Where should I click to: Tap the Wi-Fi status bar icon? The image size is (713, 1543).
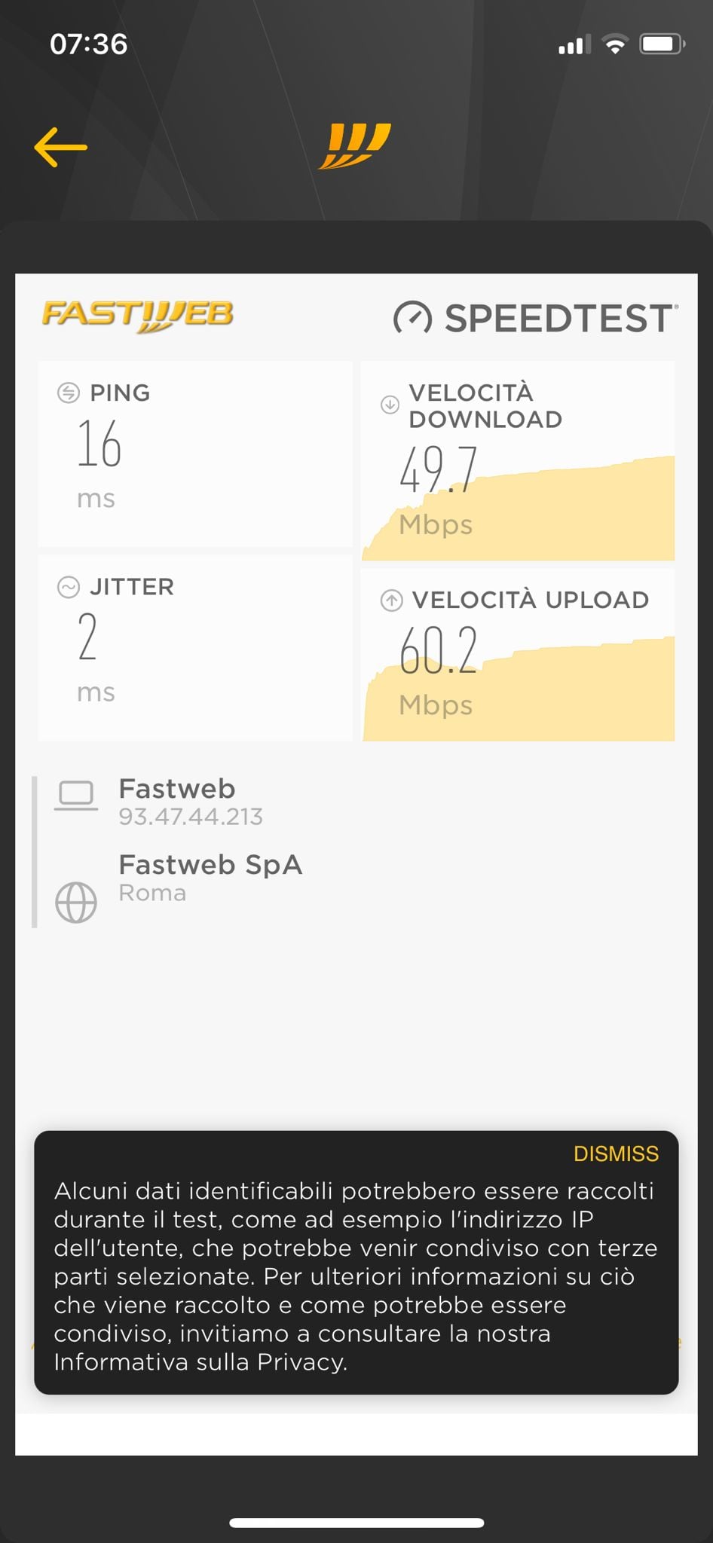(x=616, y=44)
